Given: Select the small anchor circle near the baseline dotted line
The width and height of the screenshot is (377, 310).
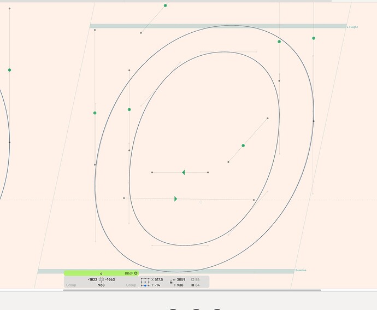Looking at the screenshot, I should tap(201, 202).
